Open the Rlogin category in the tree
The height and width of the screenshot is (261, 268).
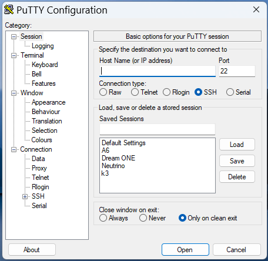[x=41, y=187]
